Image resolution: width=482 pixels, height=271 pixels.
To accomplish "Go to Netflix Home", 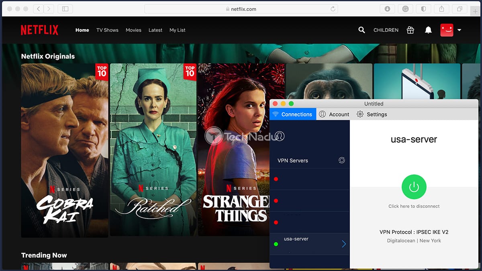I will (x=82, y=30).
